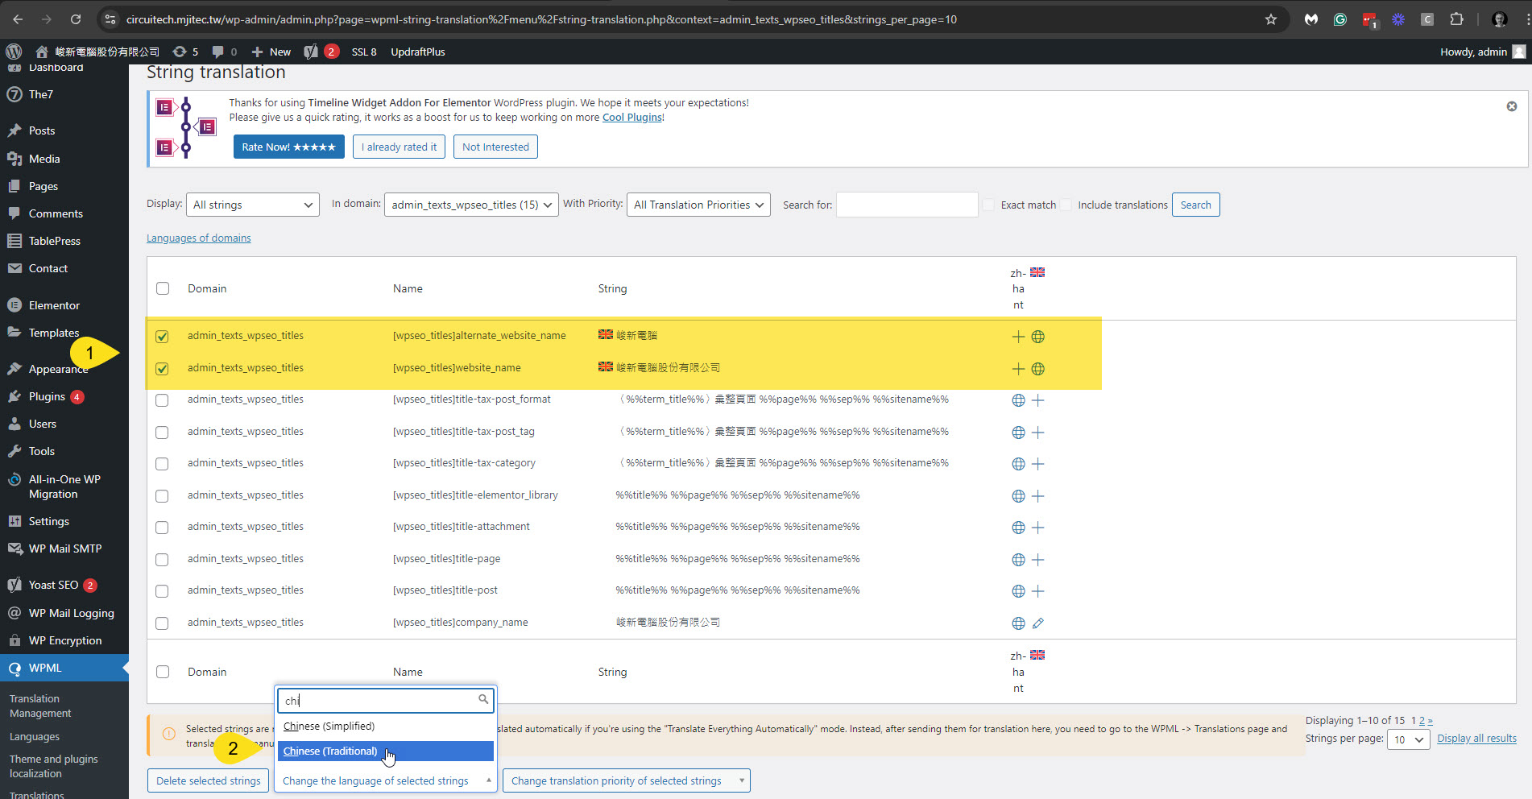Image resolution: width=1532 pixels, height=799 pixels.
Task: Click the globe icon for alternate_website_name row
Action: pos(1038,337)
